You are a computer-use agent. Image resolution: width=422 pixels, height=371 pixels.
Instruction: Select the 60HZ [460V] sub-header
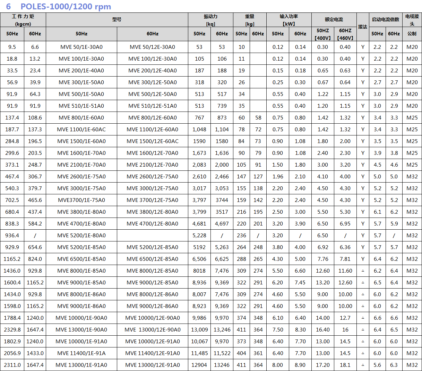tap(345, 34)
